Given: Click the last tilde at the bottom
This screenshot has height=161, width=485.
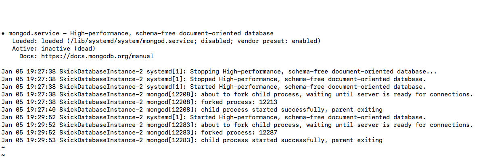Looking at the screenshot, I should [3, 155].
